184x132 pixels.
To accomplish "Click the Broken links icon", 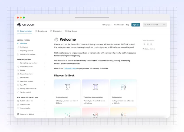I will coord(18,78).
